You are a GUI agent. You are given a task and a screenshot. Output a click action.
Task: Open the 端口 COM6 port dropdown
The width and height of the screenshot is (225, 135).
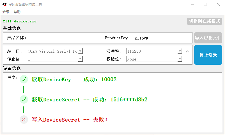pyautogui.click(x=55, y=51)
